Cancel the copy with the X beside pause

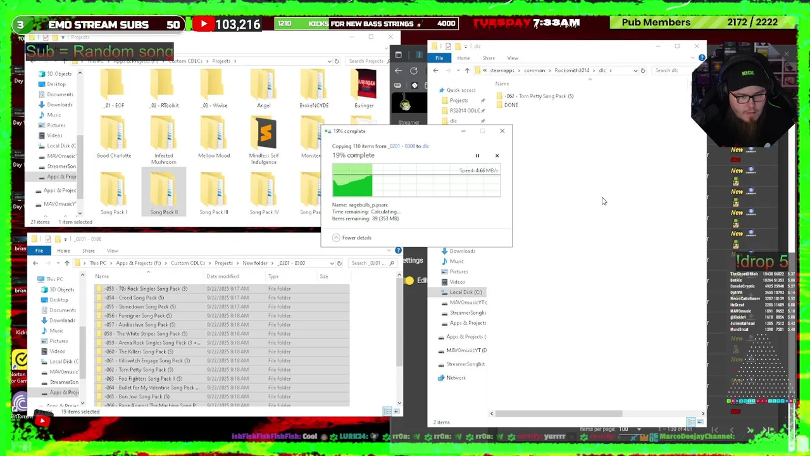coord(497,155)
